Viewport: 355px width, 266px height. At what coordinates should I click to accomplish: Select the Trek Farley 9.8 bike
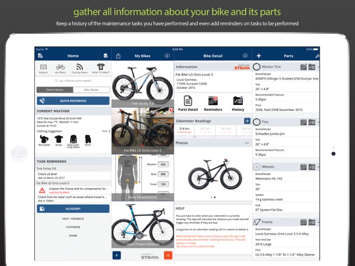click(x=142, y=84)
